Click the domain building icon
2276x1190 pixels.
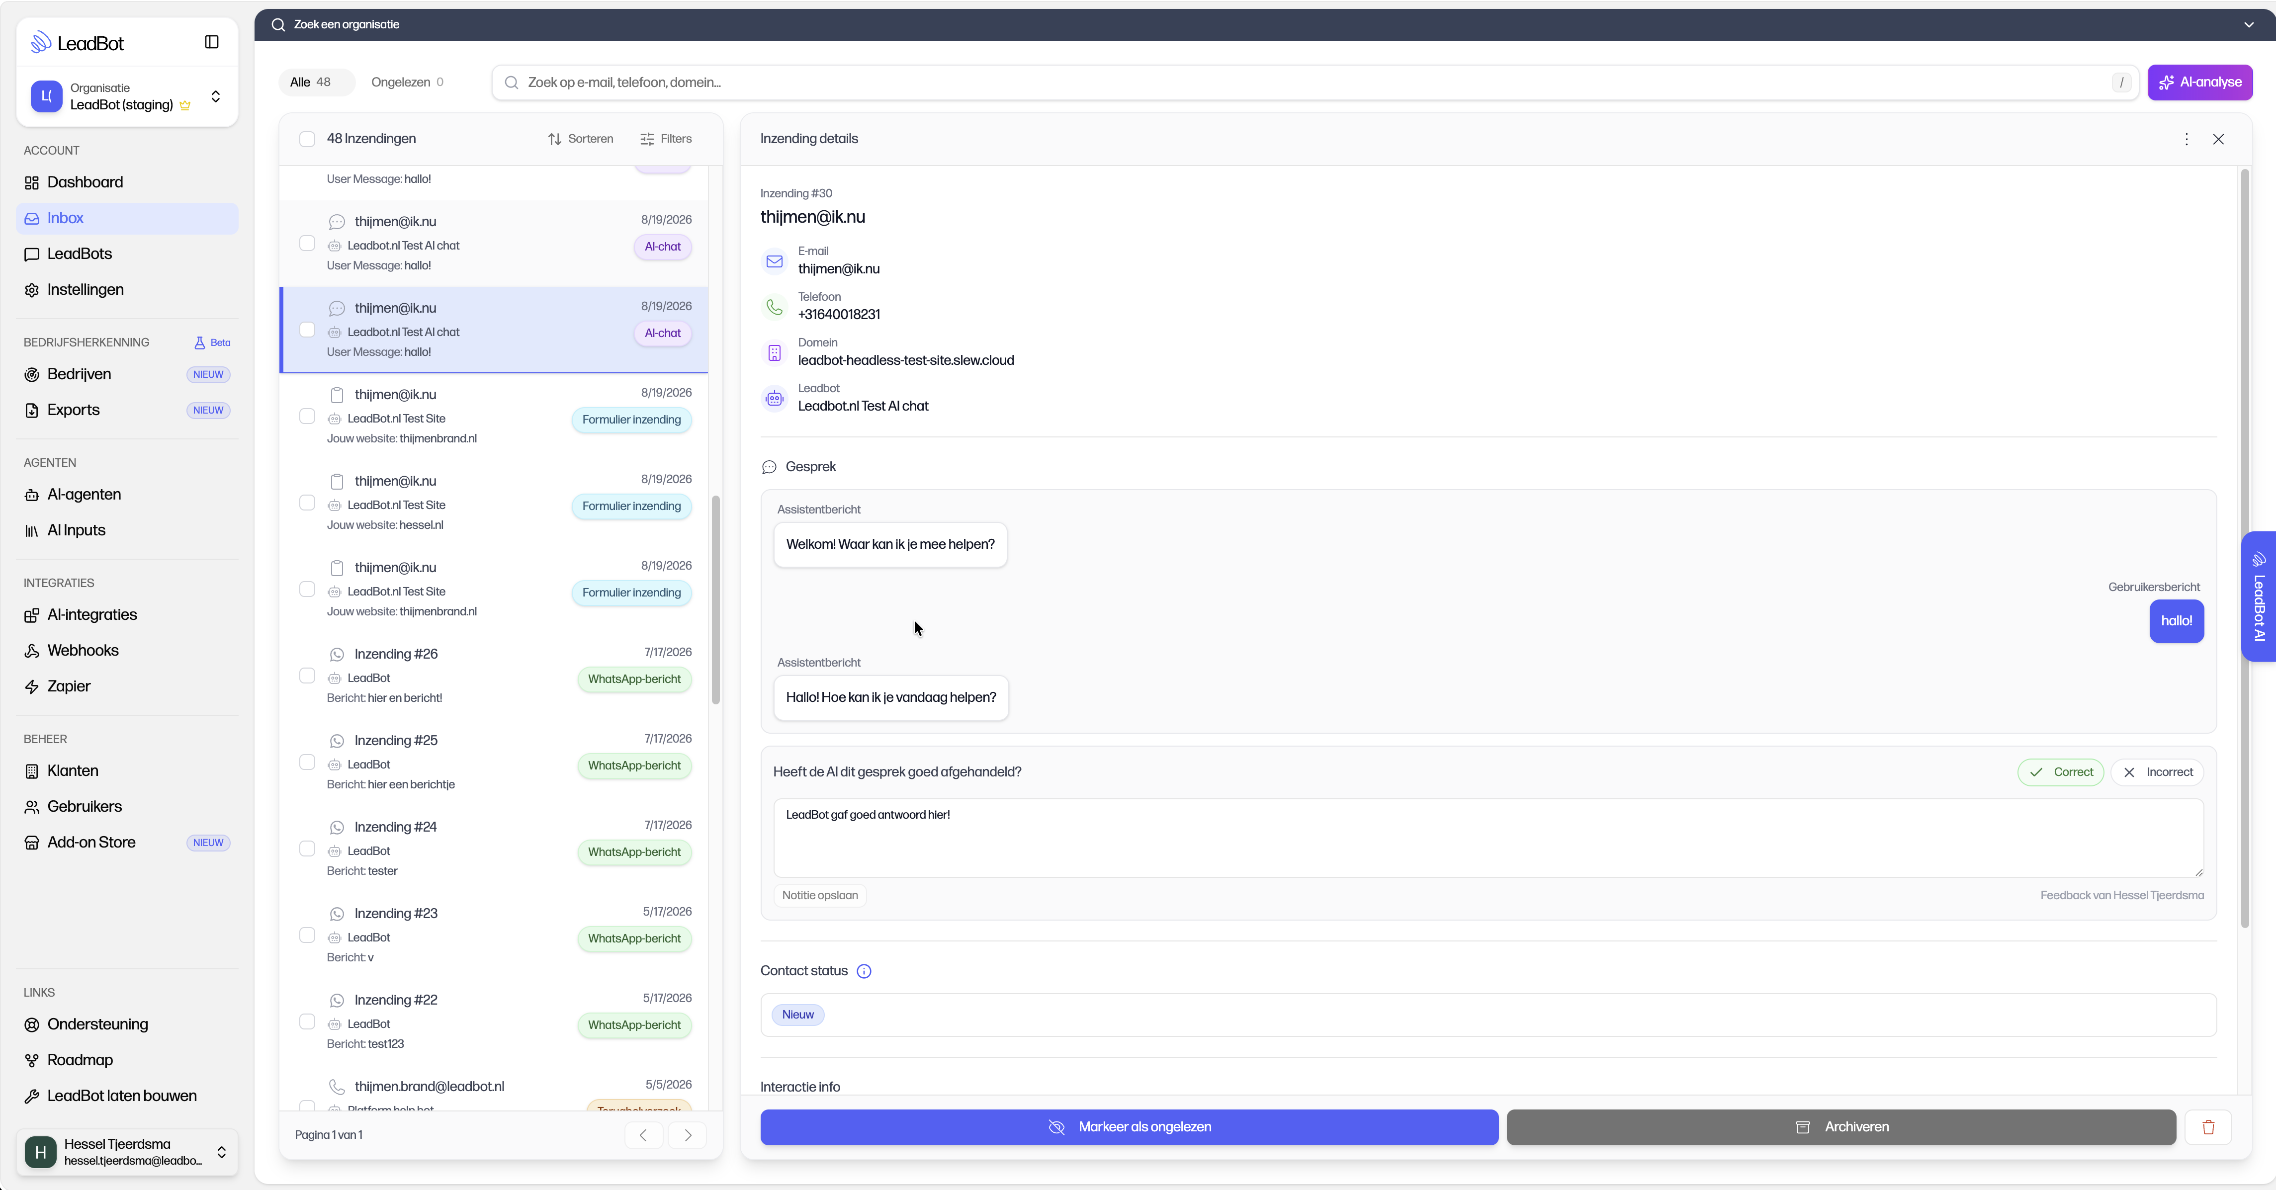pos(774,352)
